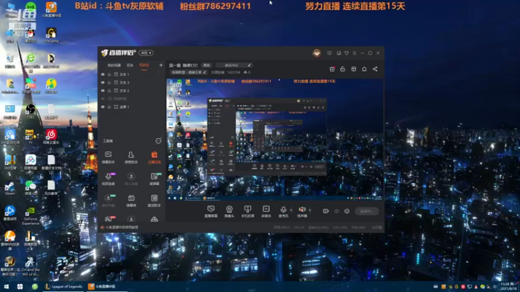Viewport: 520px width, 292px height.
Task: Click the layout window icon above the preview
Action: [354, 69]
